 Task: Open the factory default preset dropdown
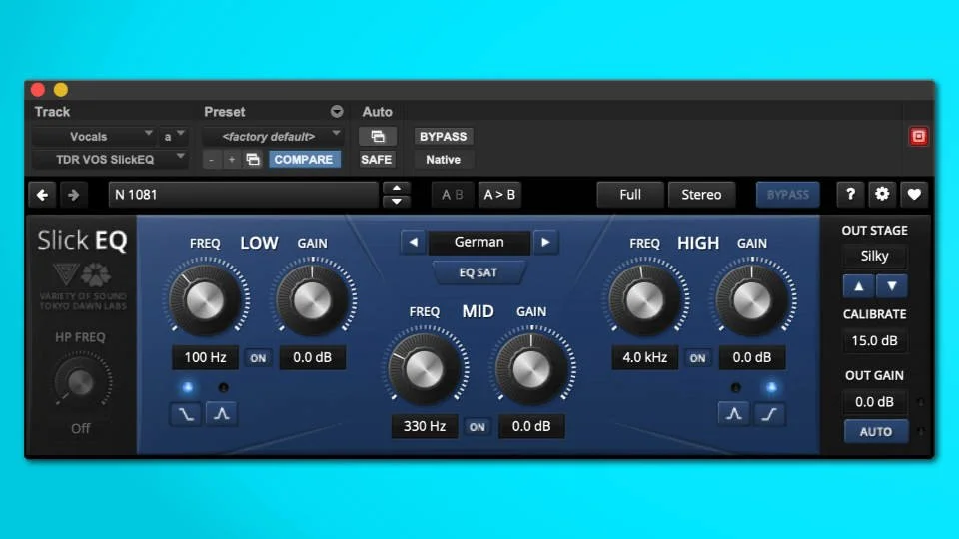click(x=272, y=137)
